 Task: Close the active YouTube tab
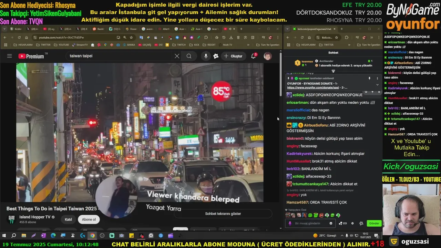coord(235,29)
